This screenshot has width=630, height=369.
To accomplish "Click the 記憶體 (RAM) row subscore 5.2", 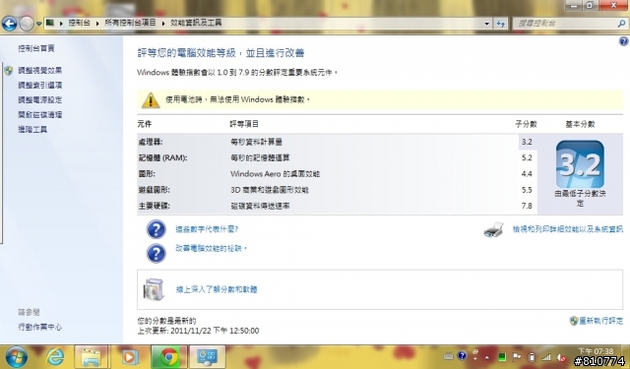I will (x=527, y=157).
